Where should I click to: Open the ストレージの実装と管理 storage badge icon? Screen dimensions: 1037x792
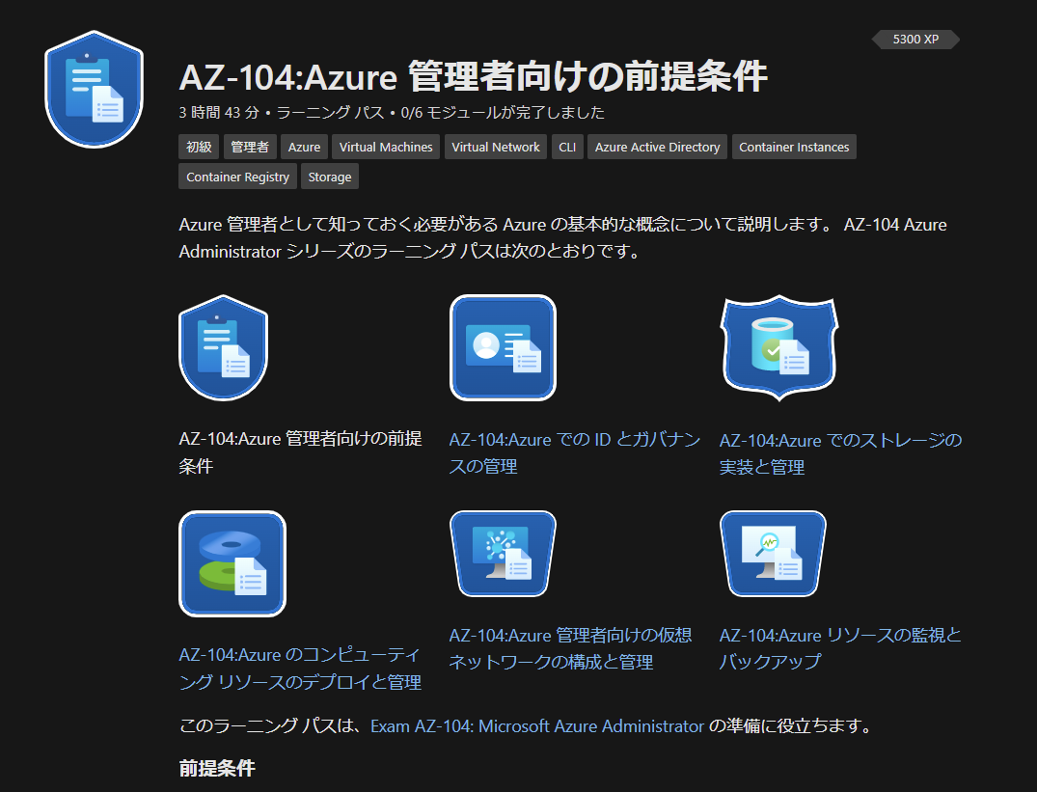pyautogui.click(x=779, y=347)
